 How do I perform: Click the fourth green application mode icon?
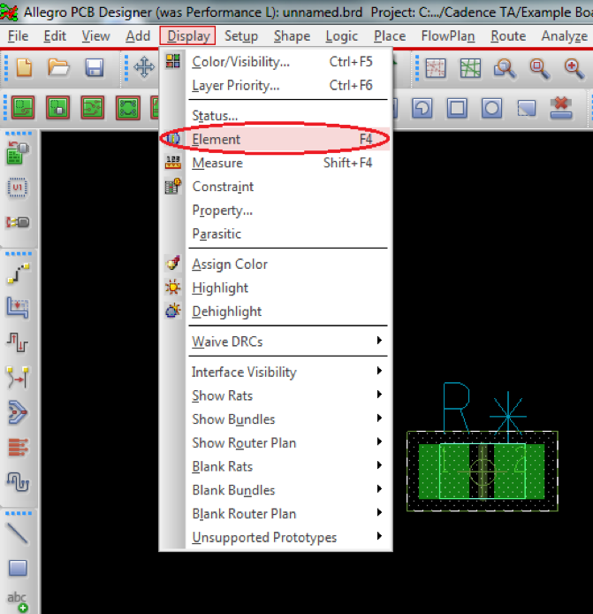(128, 107)
